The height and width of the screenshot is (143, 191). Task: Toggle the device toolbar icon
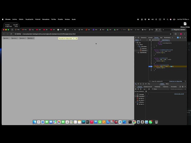138,38
